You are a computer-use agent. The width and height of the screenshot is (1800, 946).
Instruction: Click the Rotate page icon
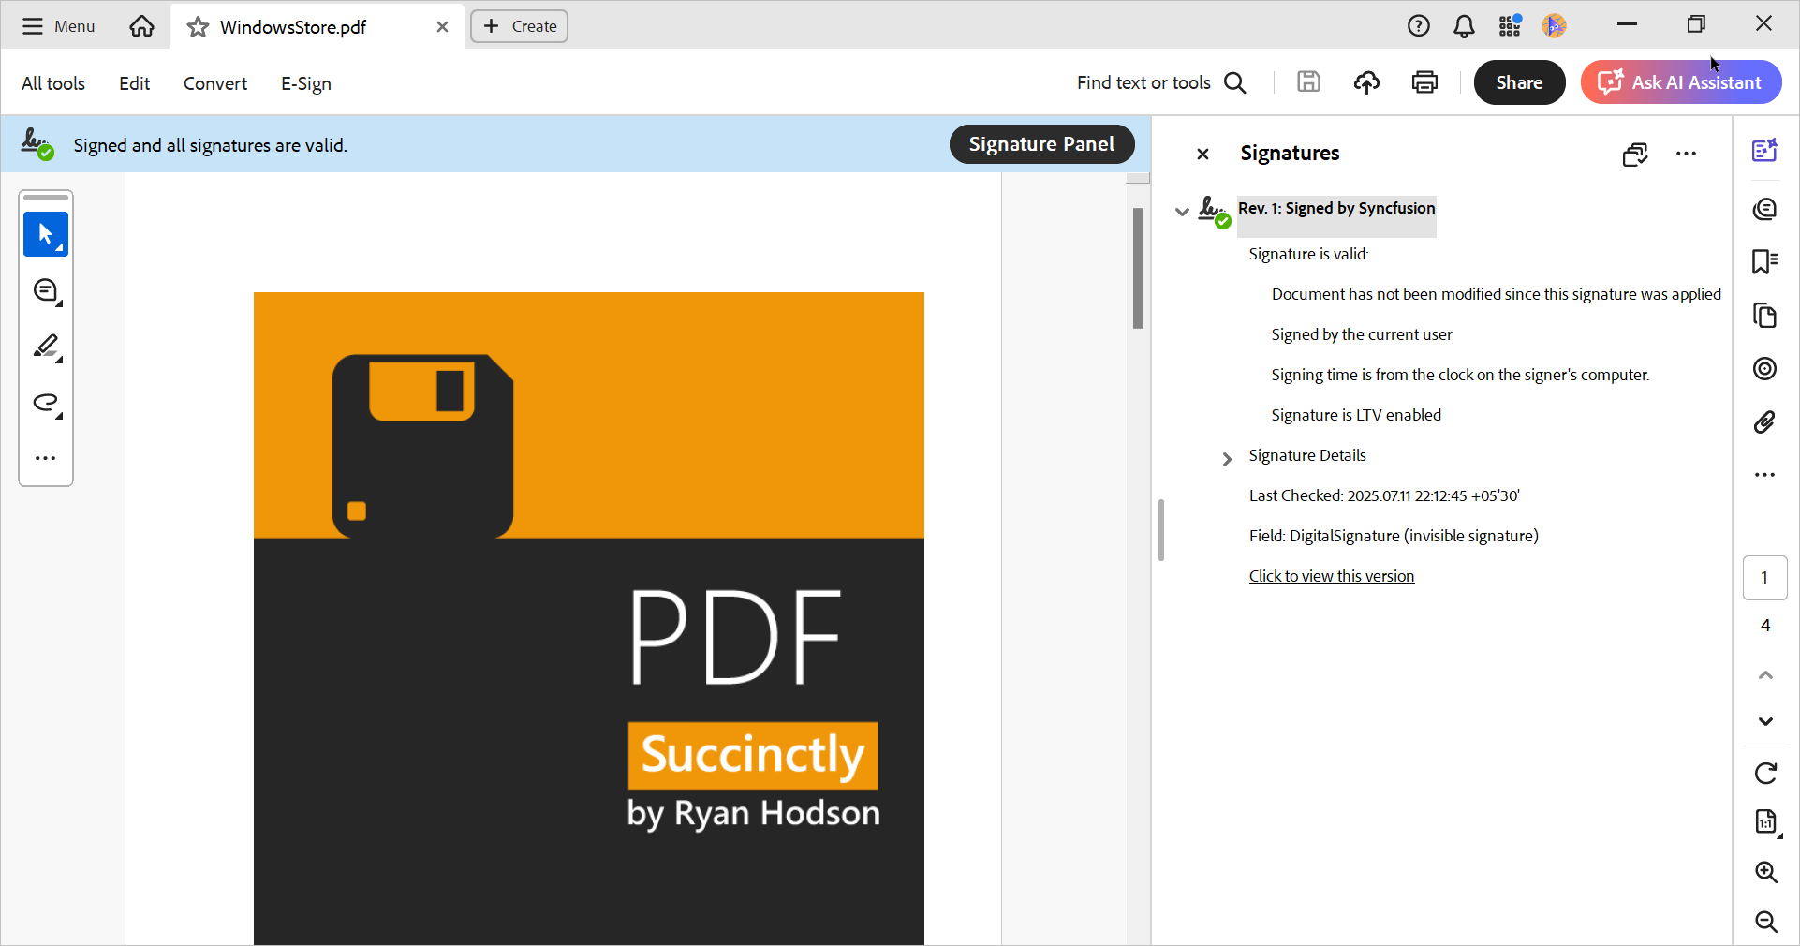click(1765, 773)
